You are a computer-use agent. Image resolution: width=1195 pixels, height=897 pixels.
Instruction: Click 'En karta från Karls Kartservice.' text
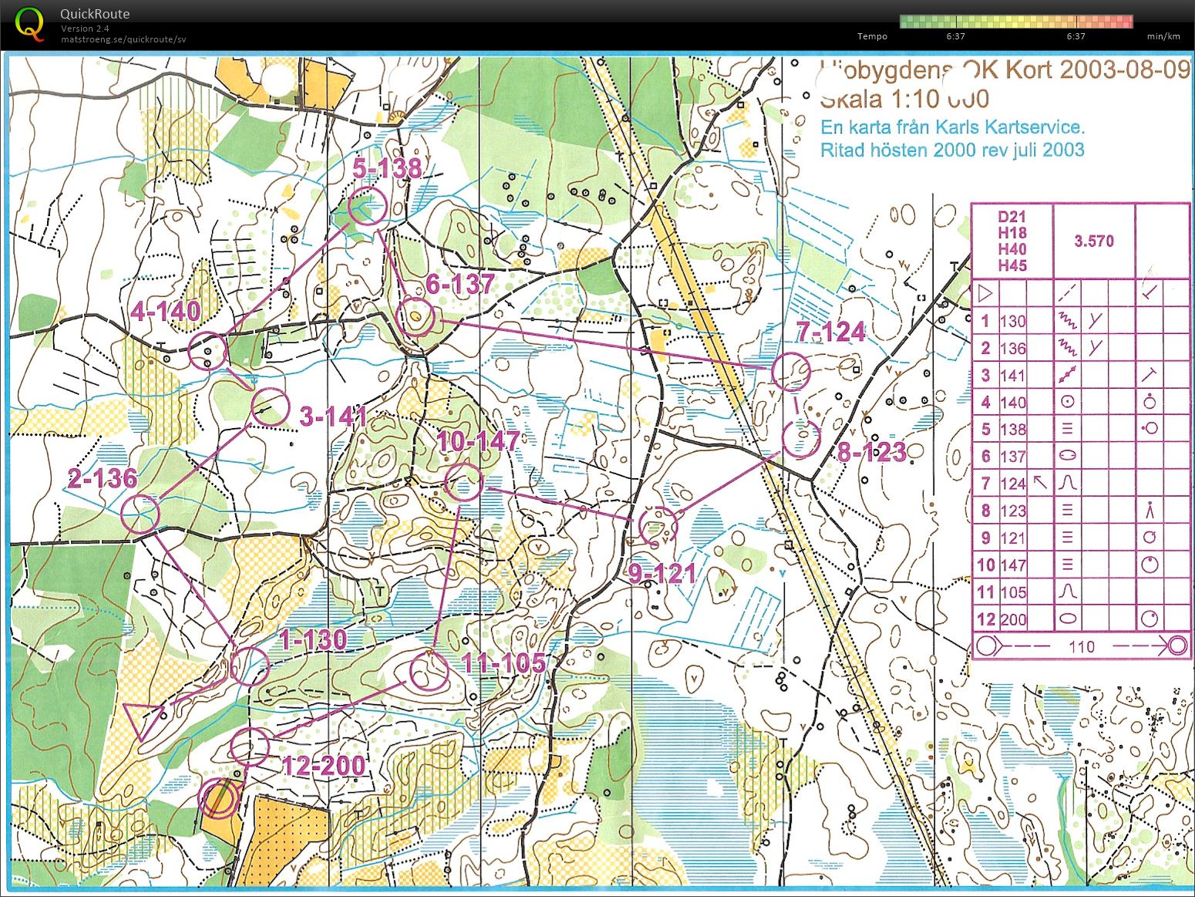pos(952,126)
